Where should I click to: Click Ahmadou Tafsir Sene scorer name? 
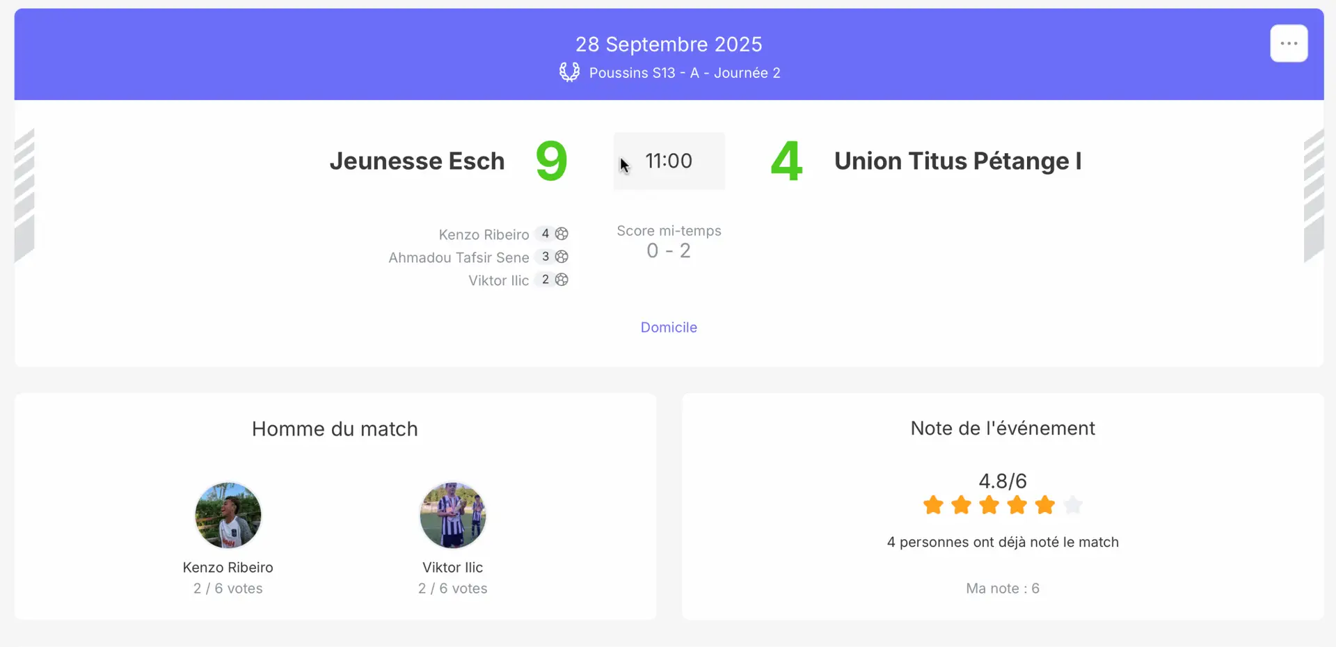click(459, 257)
